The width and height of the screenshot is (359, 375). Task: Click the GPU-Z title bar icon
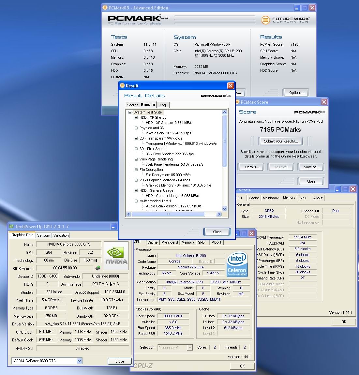pos(11,226)
